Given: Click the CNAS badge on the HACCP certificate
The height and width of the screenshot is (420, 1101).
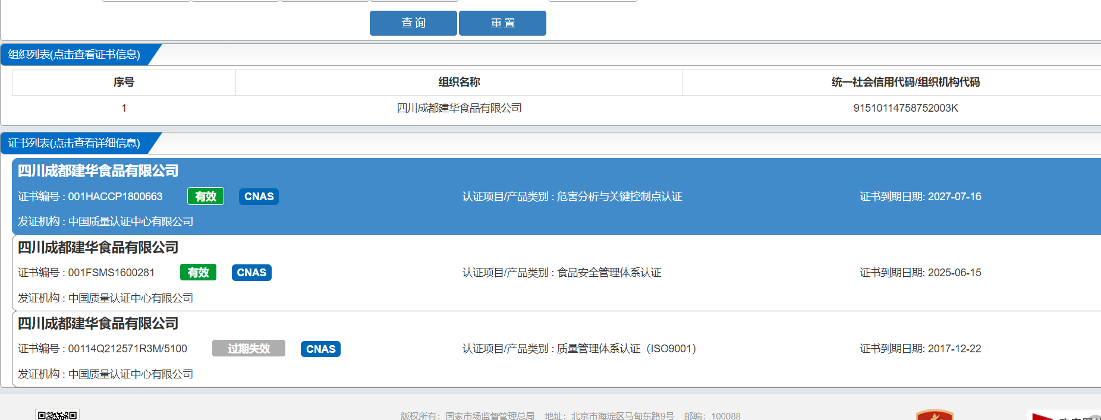Looking at the screenshot, I should tap(259, 197).
